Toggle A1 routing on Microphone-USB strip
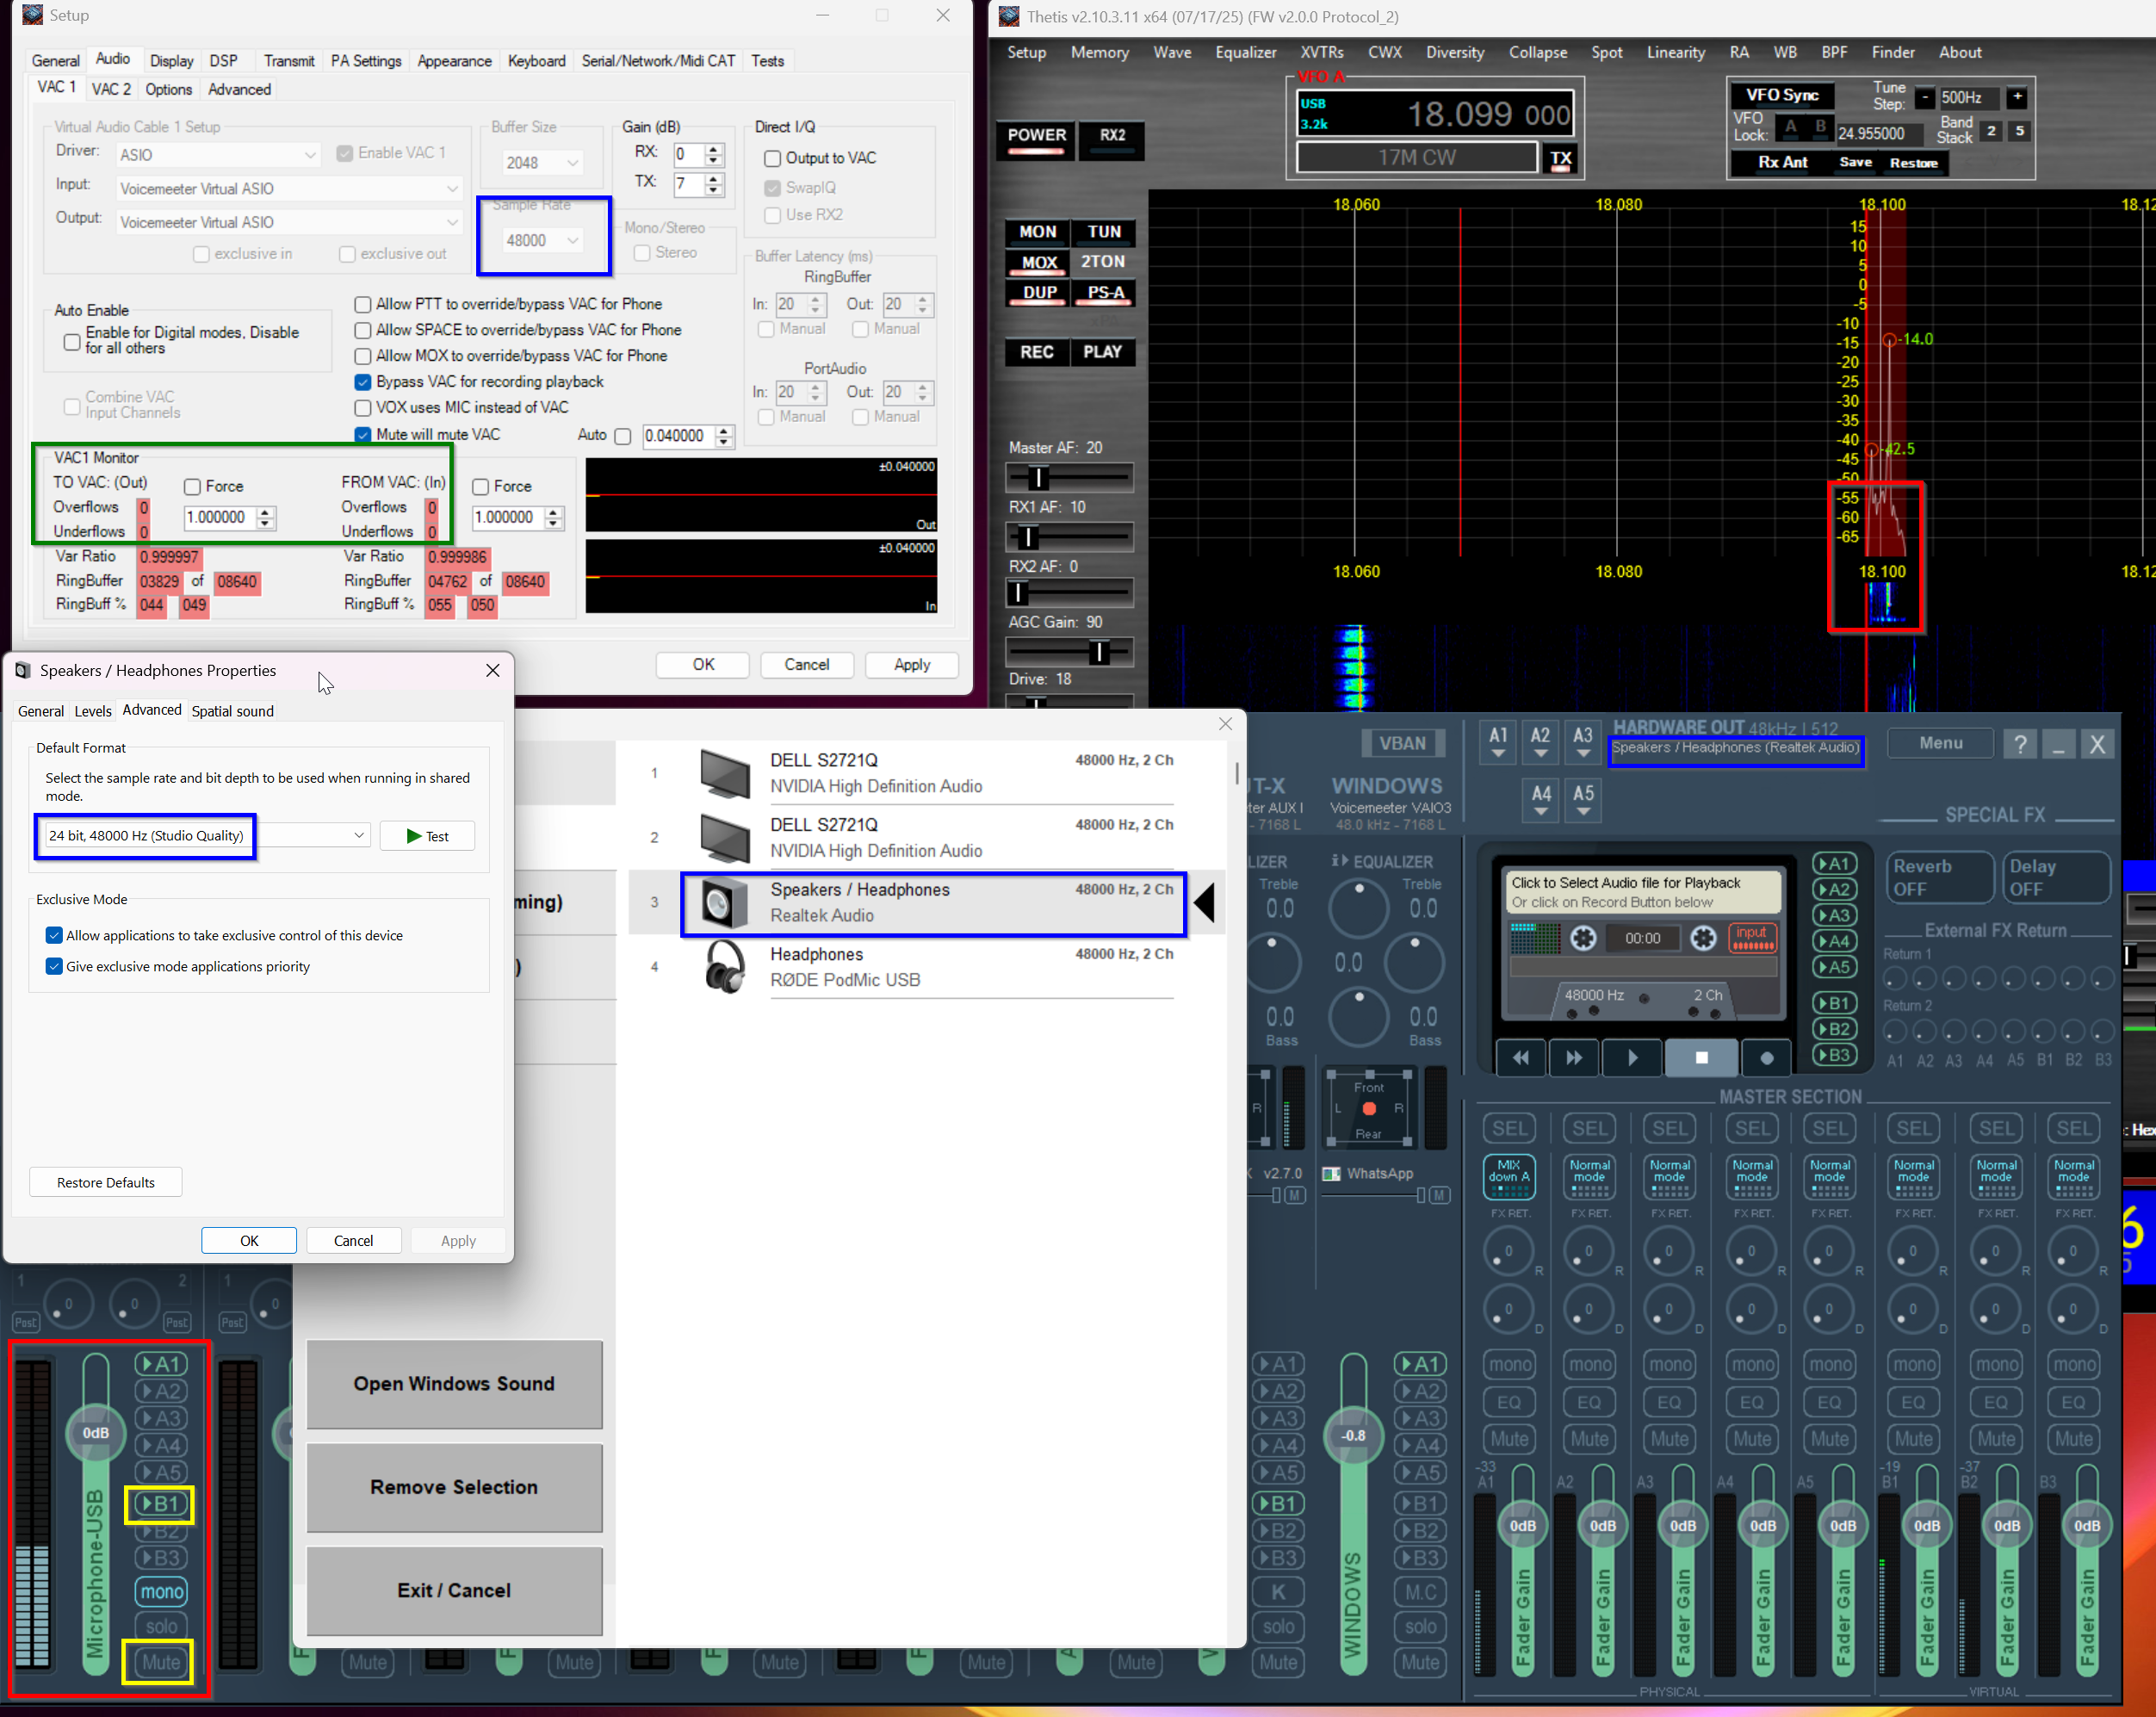2156x1717 pixels. click(x=160, y=1364)
